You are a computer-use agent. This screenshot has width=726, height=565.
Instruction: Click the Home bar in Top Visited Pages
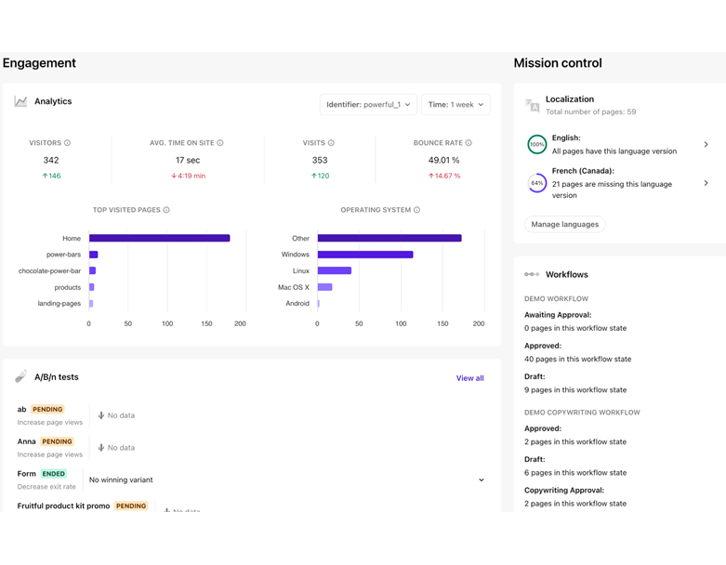click(159, 238)
